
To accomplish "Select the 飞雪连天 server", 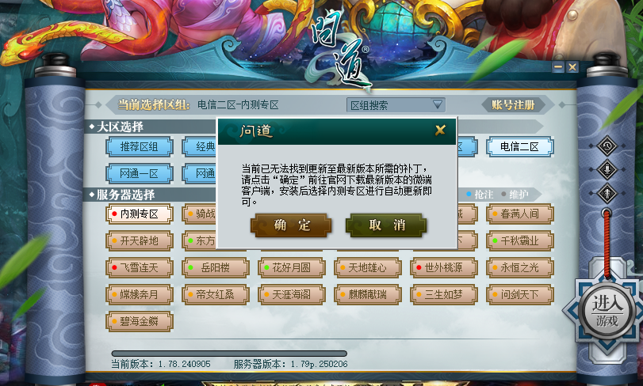I will click(140, 268).
